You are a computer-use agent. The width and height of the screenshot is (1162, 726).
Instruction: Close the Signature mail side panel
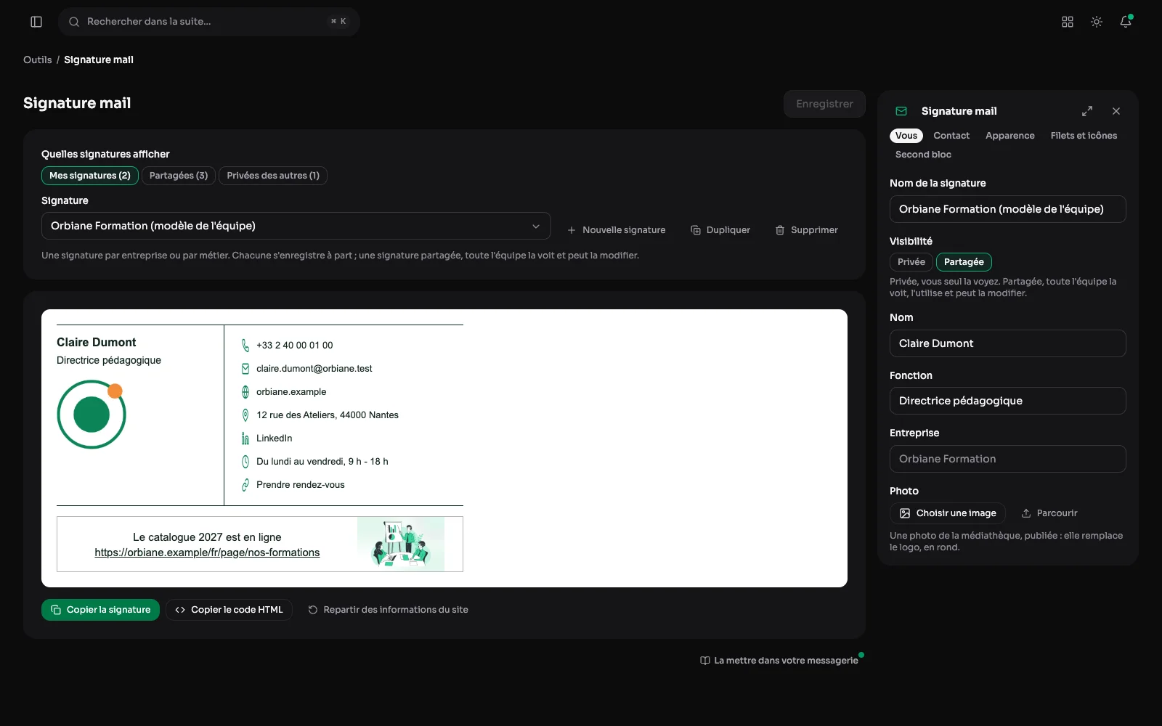pos(1116,111)
